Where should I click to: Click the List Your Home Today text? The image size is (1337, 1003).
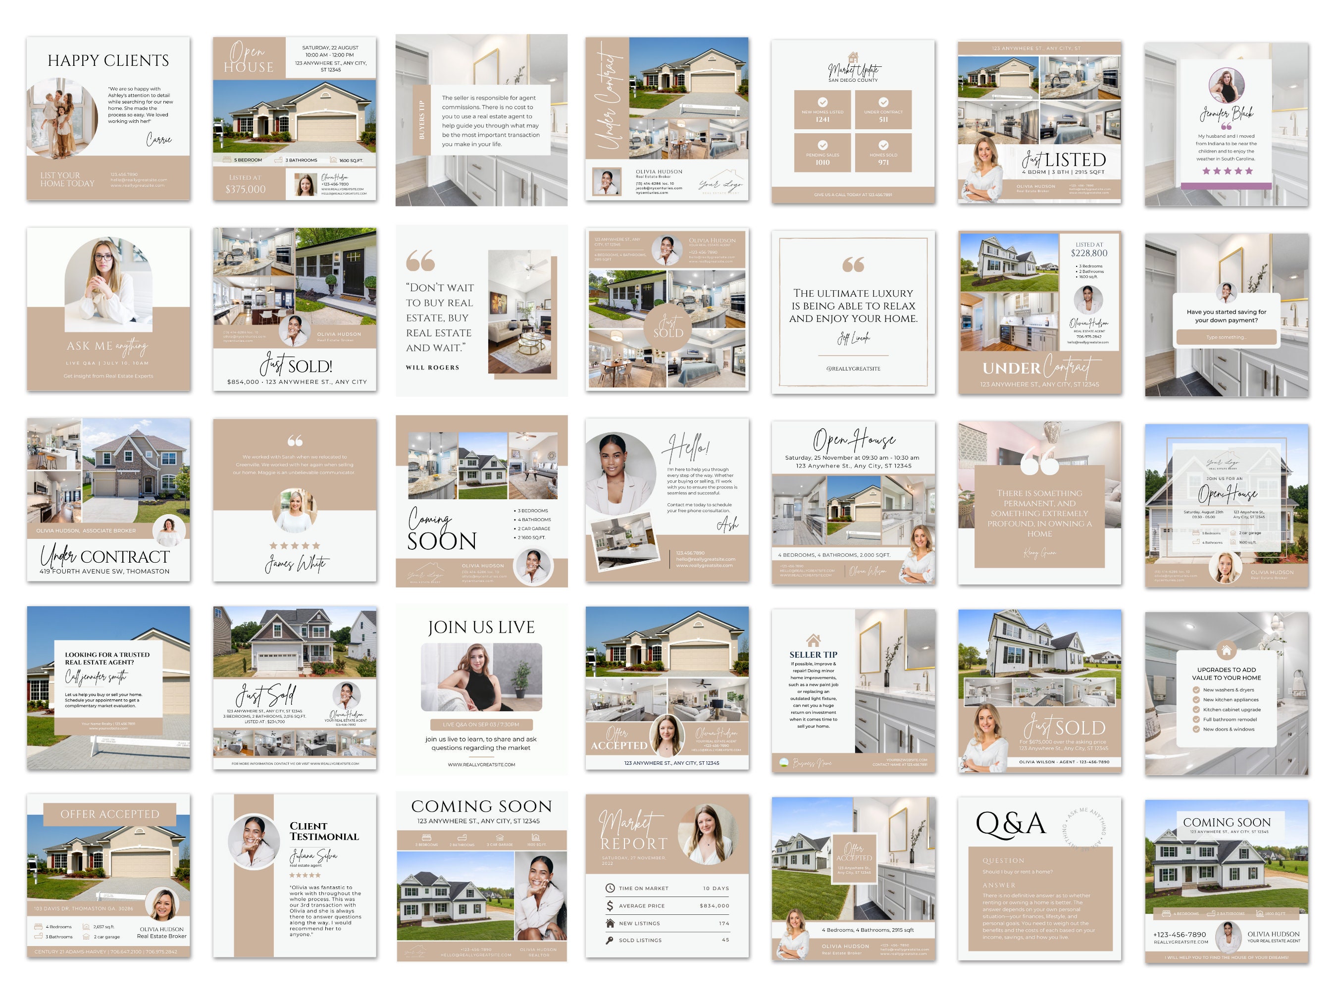68,180
